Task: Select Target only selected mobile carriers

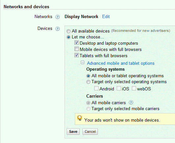Action: point(88,109)
